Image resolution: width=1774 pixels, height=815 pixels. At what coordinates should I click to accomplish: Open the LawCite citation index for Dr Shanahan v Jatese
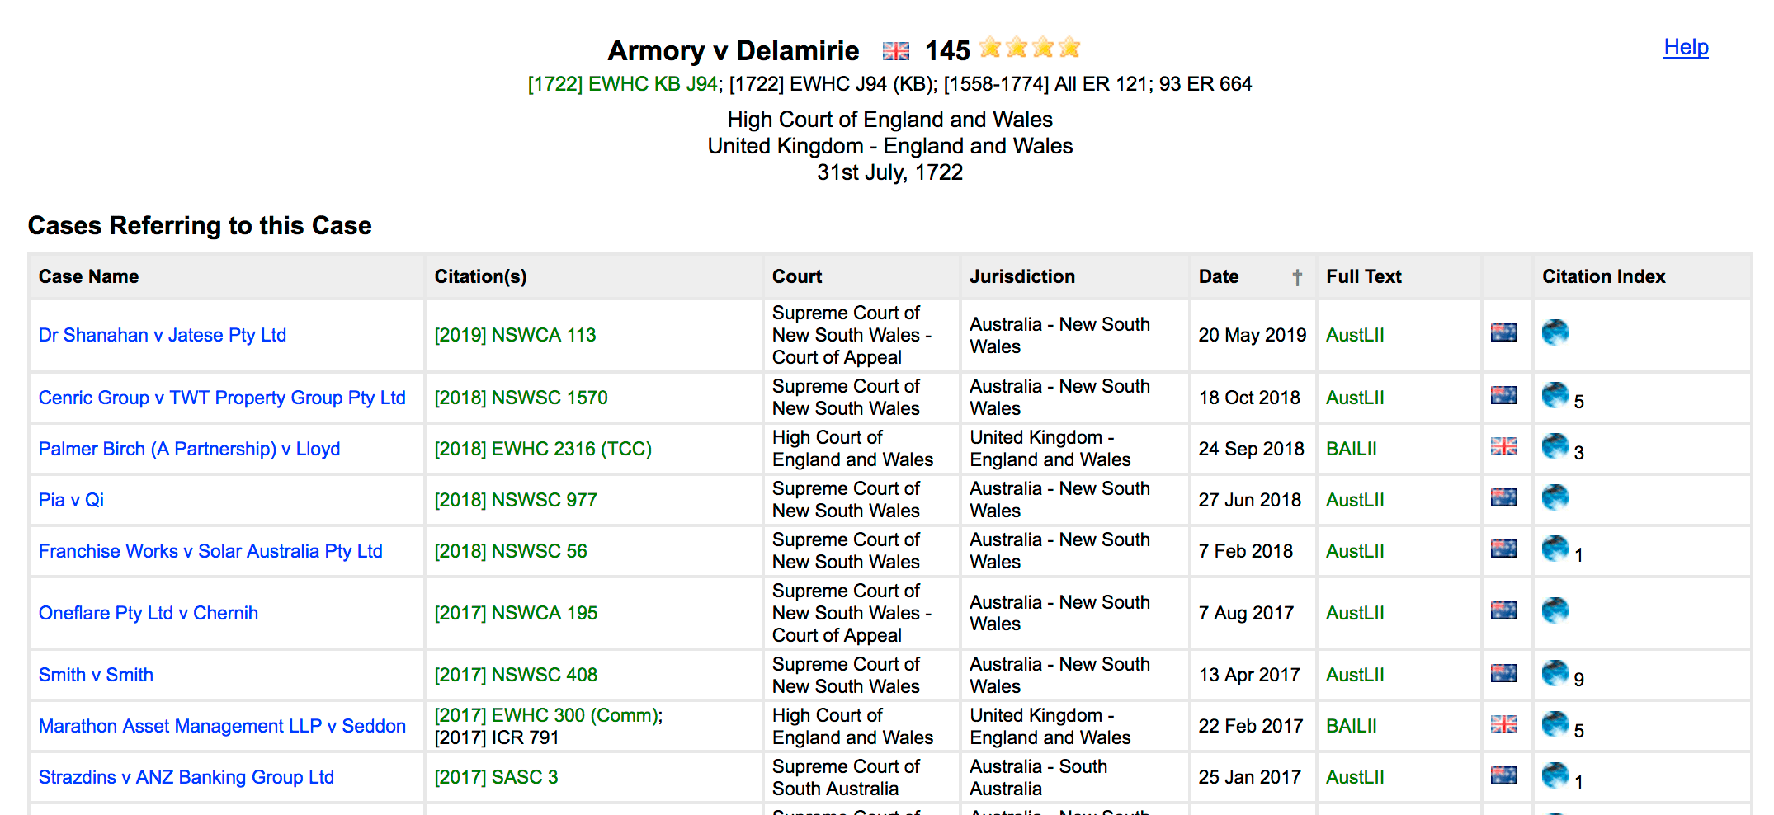(1555, 333)
